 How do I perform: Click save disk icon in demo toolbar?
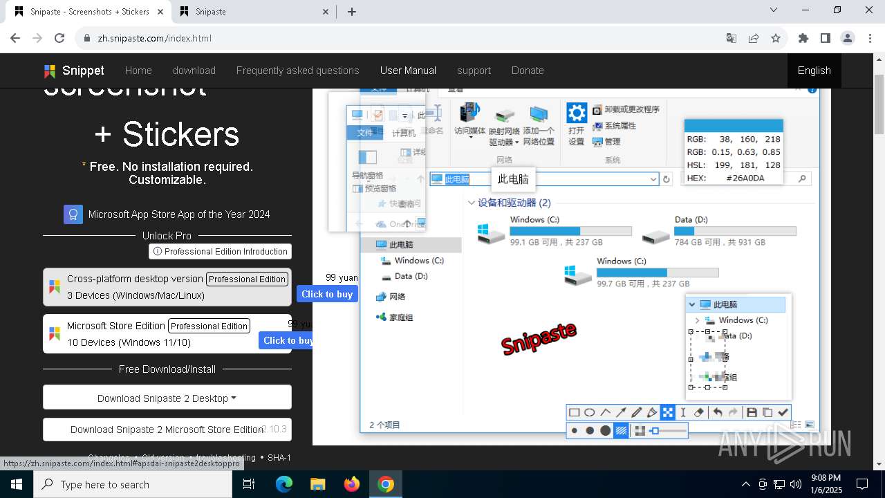tap(752, 412)
